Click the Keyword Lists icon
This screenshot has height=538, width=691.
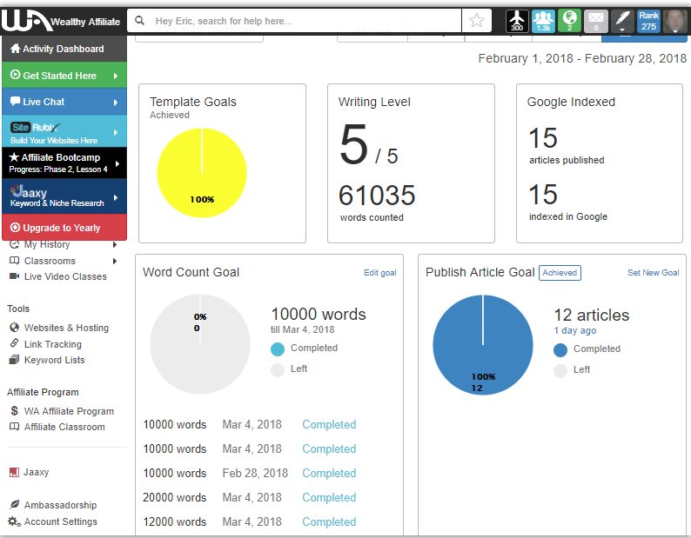click(x=15, y=359)
